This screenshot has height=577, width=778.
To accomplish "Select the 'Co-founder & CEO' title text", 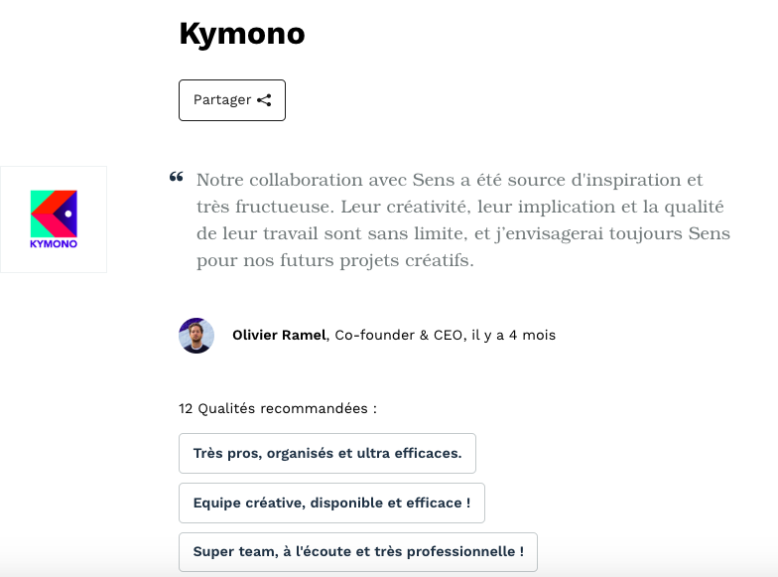I will (x=399, y=336).
